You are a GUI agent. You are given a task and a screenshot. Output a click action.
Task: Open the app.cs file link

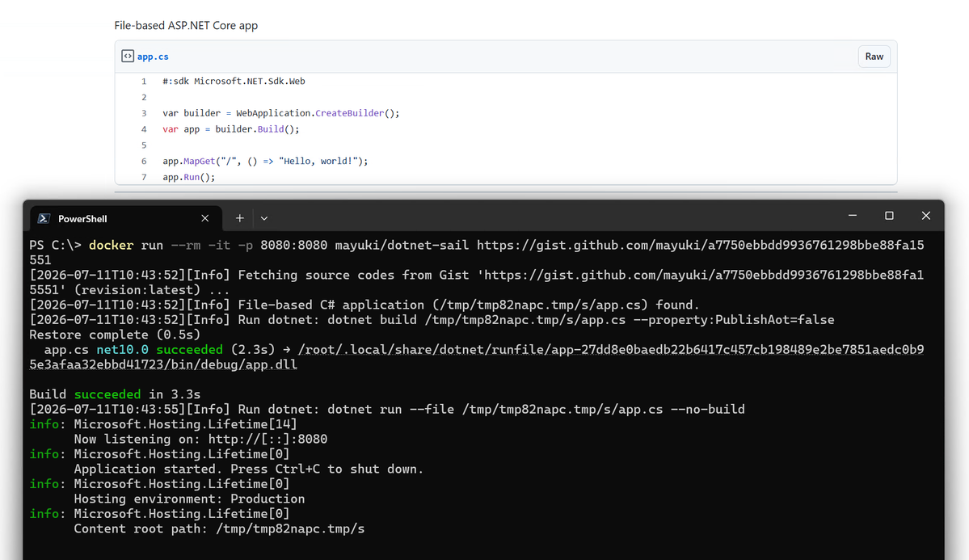(153, 57)
